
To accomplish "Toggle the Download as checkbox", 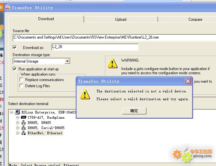I will [15, 47].
